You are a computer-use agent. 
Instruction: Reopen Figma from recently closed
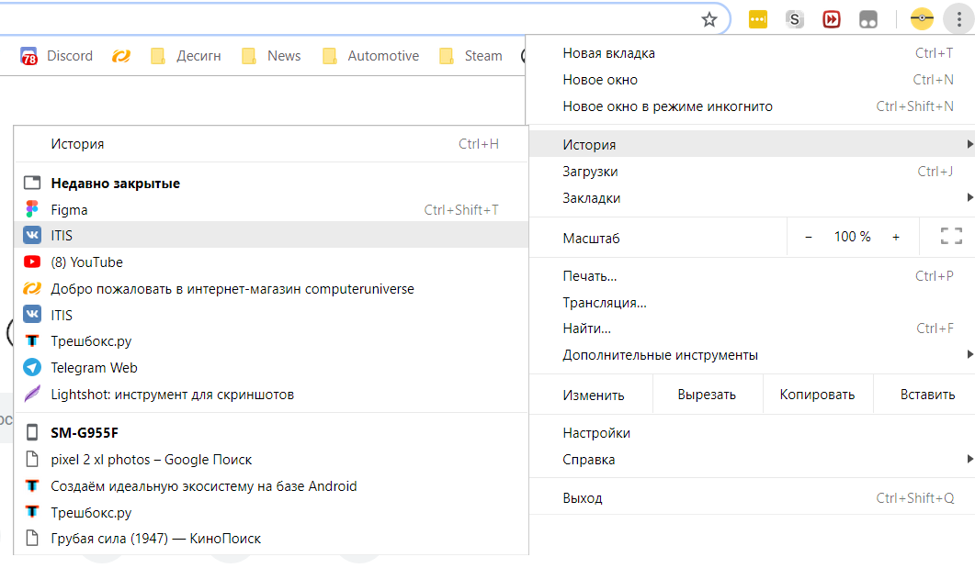pos(271,210)
